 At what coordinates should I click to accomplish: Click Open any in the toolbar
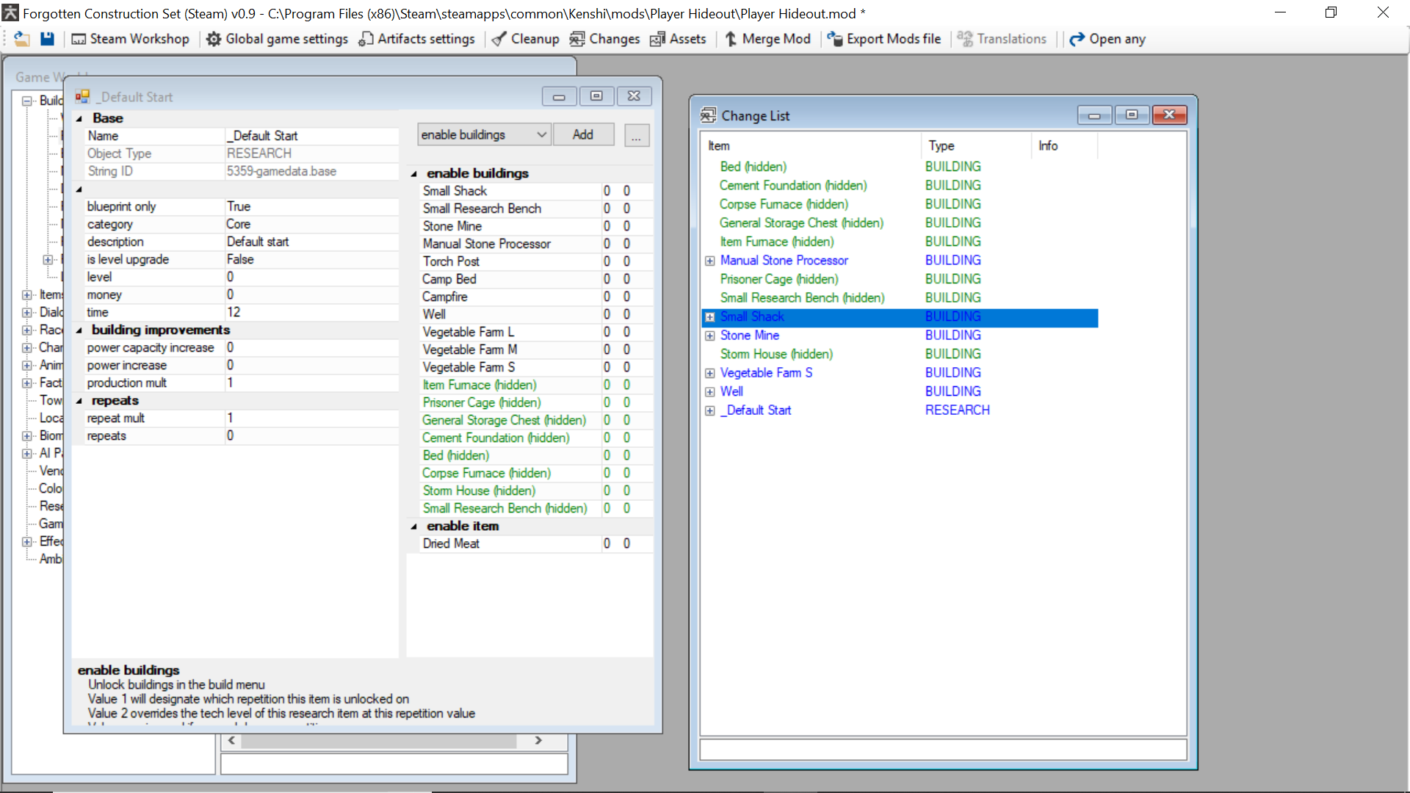pos(1107,39)
